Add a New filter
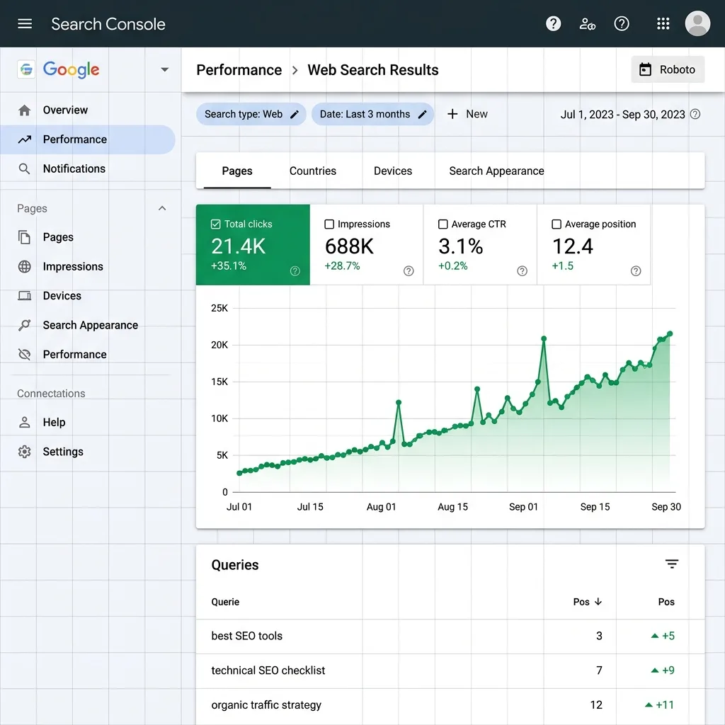Viewport: 725px width, 725px height. [x=467, y=114]
